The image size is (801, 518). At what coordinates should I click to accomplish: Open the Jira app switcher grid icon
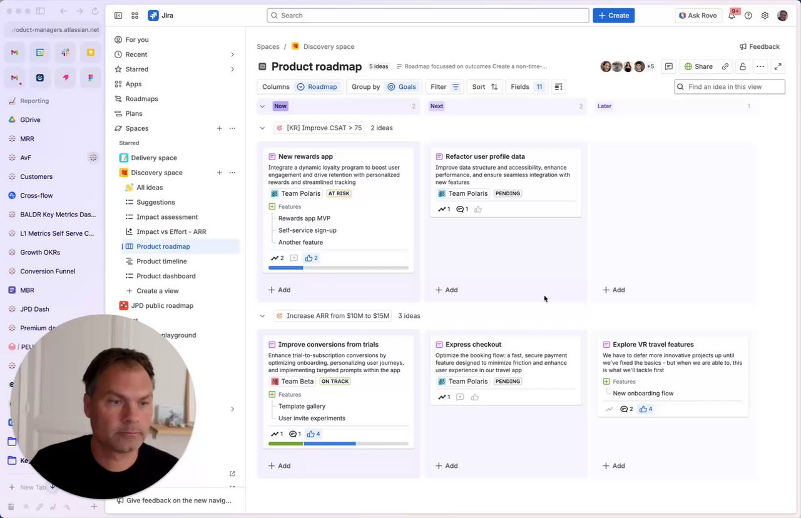click(135, 16)
